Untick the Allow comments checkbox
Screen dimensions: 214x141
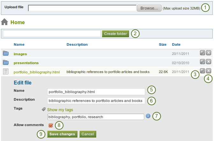coord(51,125)
